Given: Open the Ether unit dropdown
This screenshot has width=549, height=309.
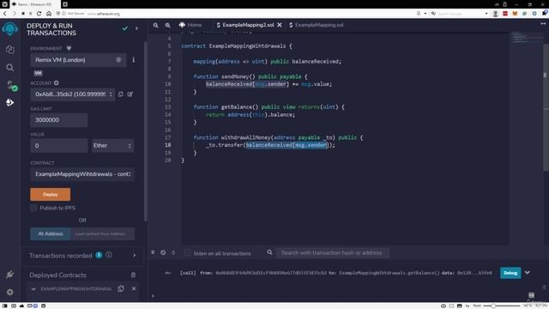Looking at the screenshot, I should (x=112, y=145).
